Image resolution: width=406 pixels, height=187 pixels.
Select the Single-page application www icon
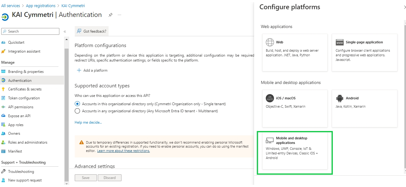pyautogui.click(x=340, y=42)
